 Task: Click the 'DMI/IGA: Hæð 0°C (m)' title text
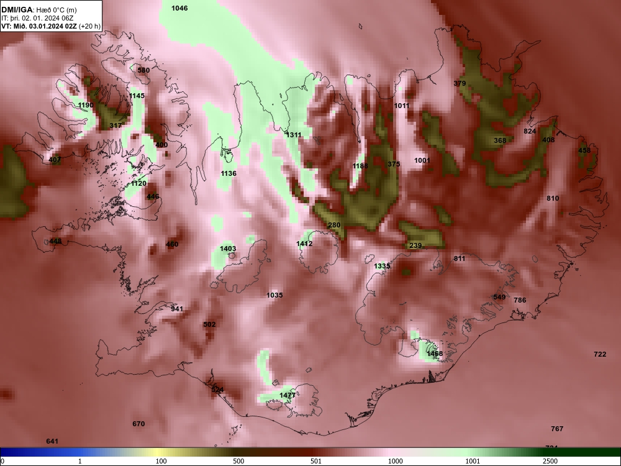(39, 9)
